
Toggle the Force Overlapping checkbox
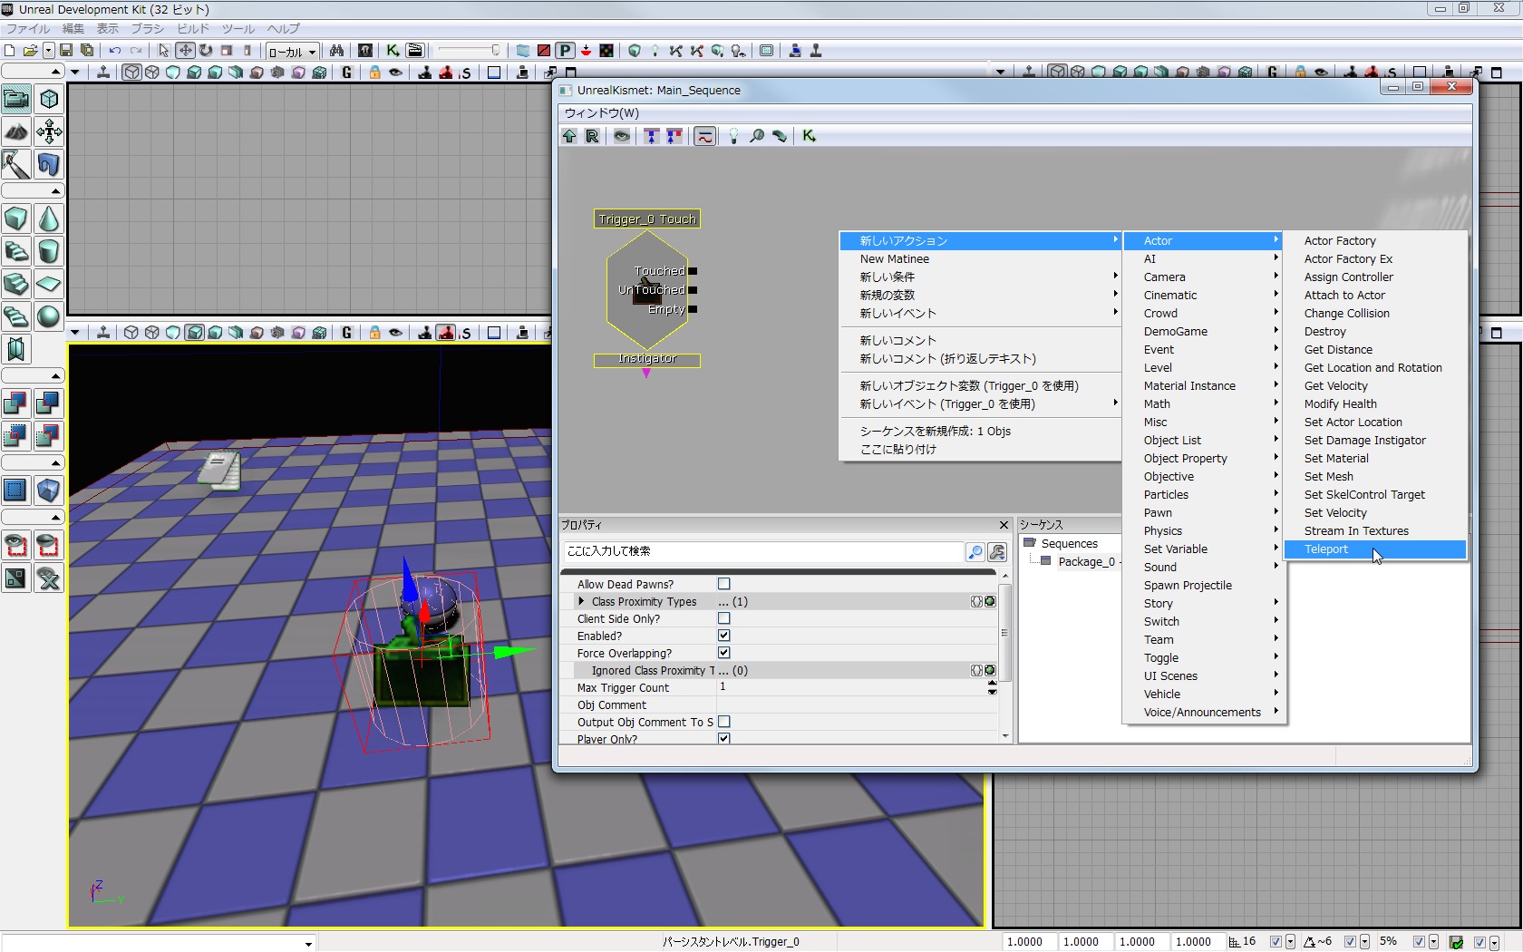coord(723,653)
